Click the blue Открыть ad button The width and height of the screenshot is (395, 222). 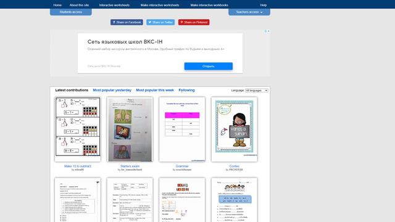[x=209, y=66]
